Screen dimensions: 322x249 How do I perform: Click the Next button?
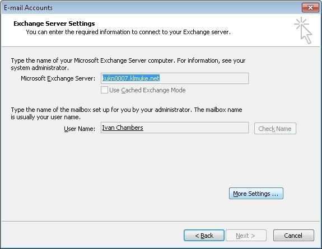[x=246, y=235]
